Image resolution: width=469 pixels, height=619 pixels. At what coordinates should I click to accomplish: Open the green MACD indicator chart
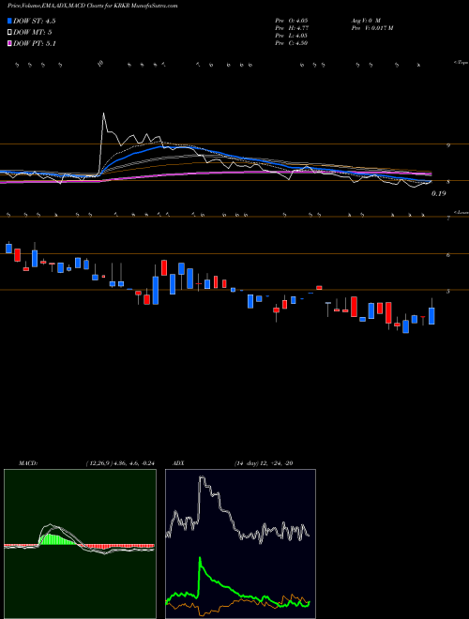(x=80, y=544)
